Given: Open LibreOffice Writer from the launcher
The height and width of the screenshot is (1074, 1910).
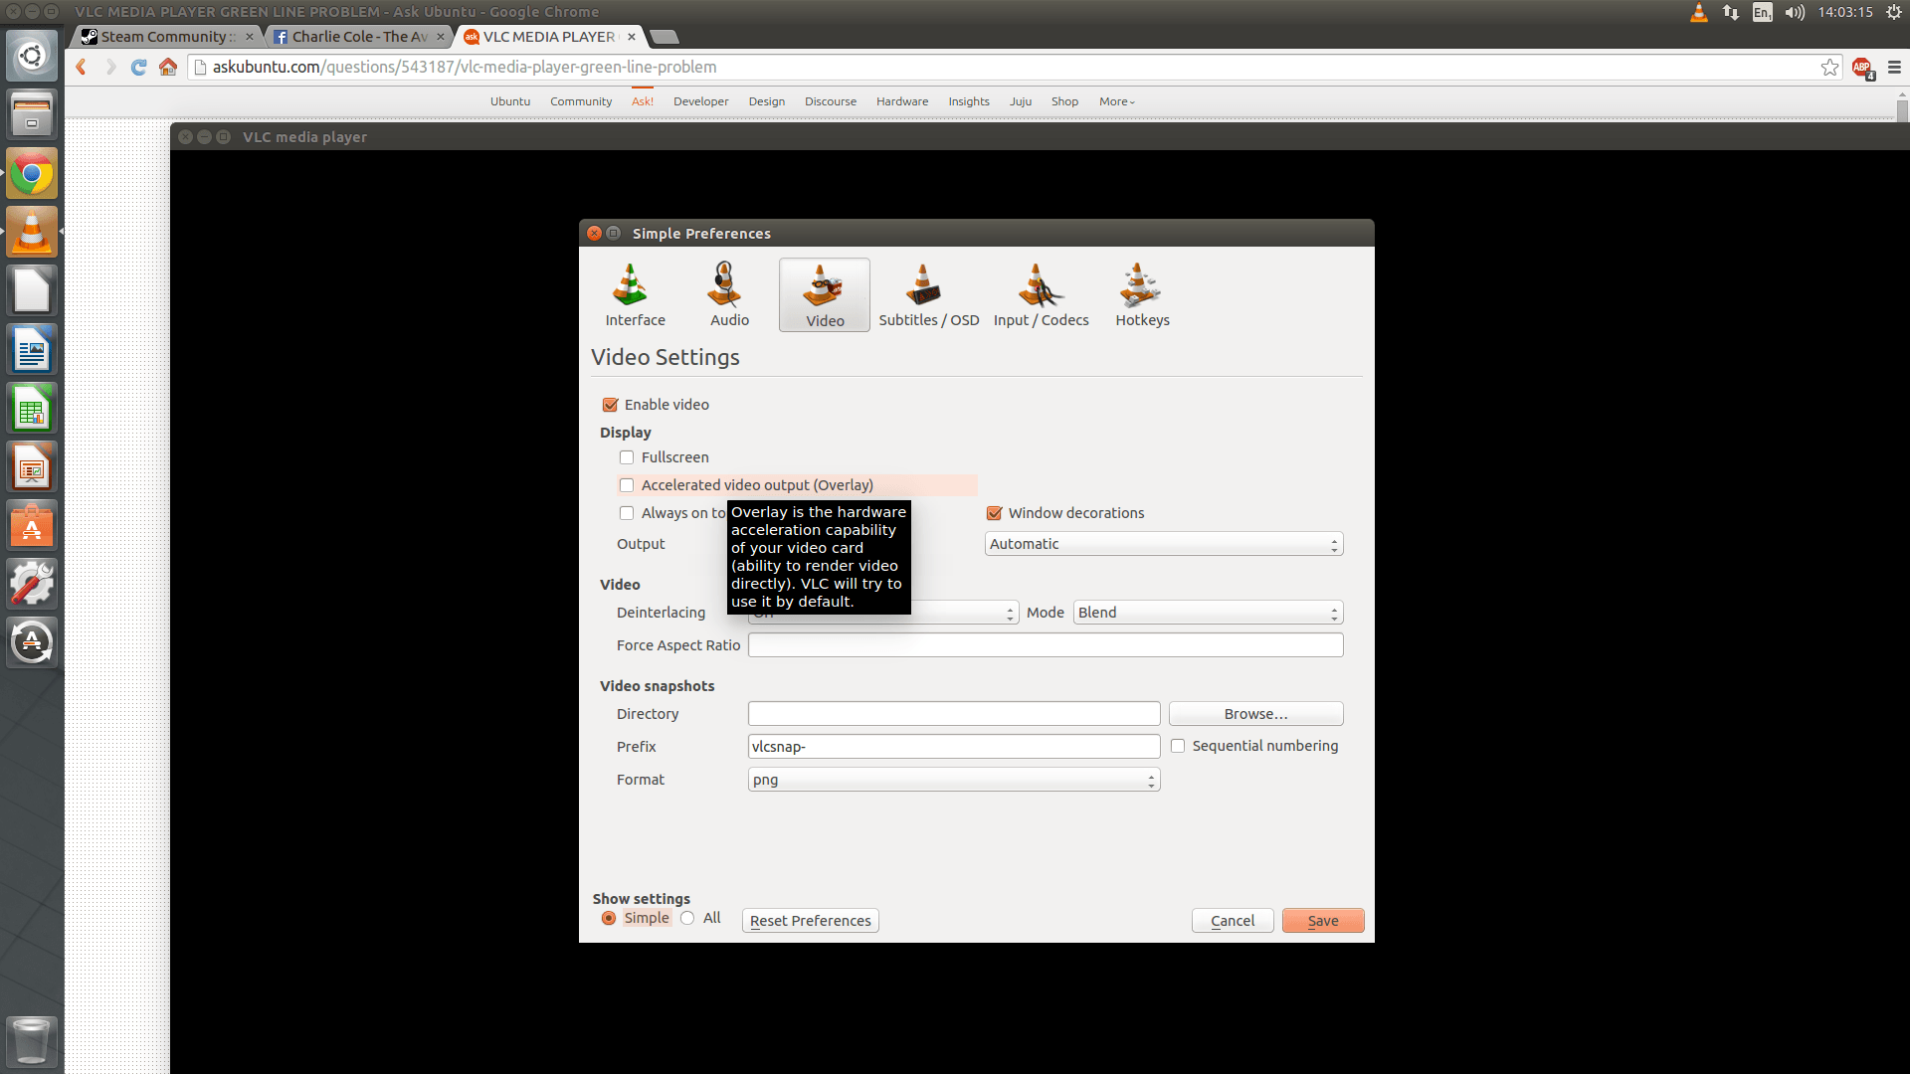Looking at the screenshot, I should pos(32,350).
